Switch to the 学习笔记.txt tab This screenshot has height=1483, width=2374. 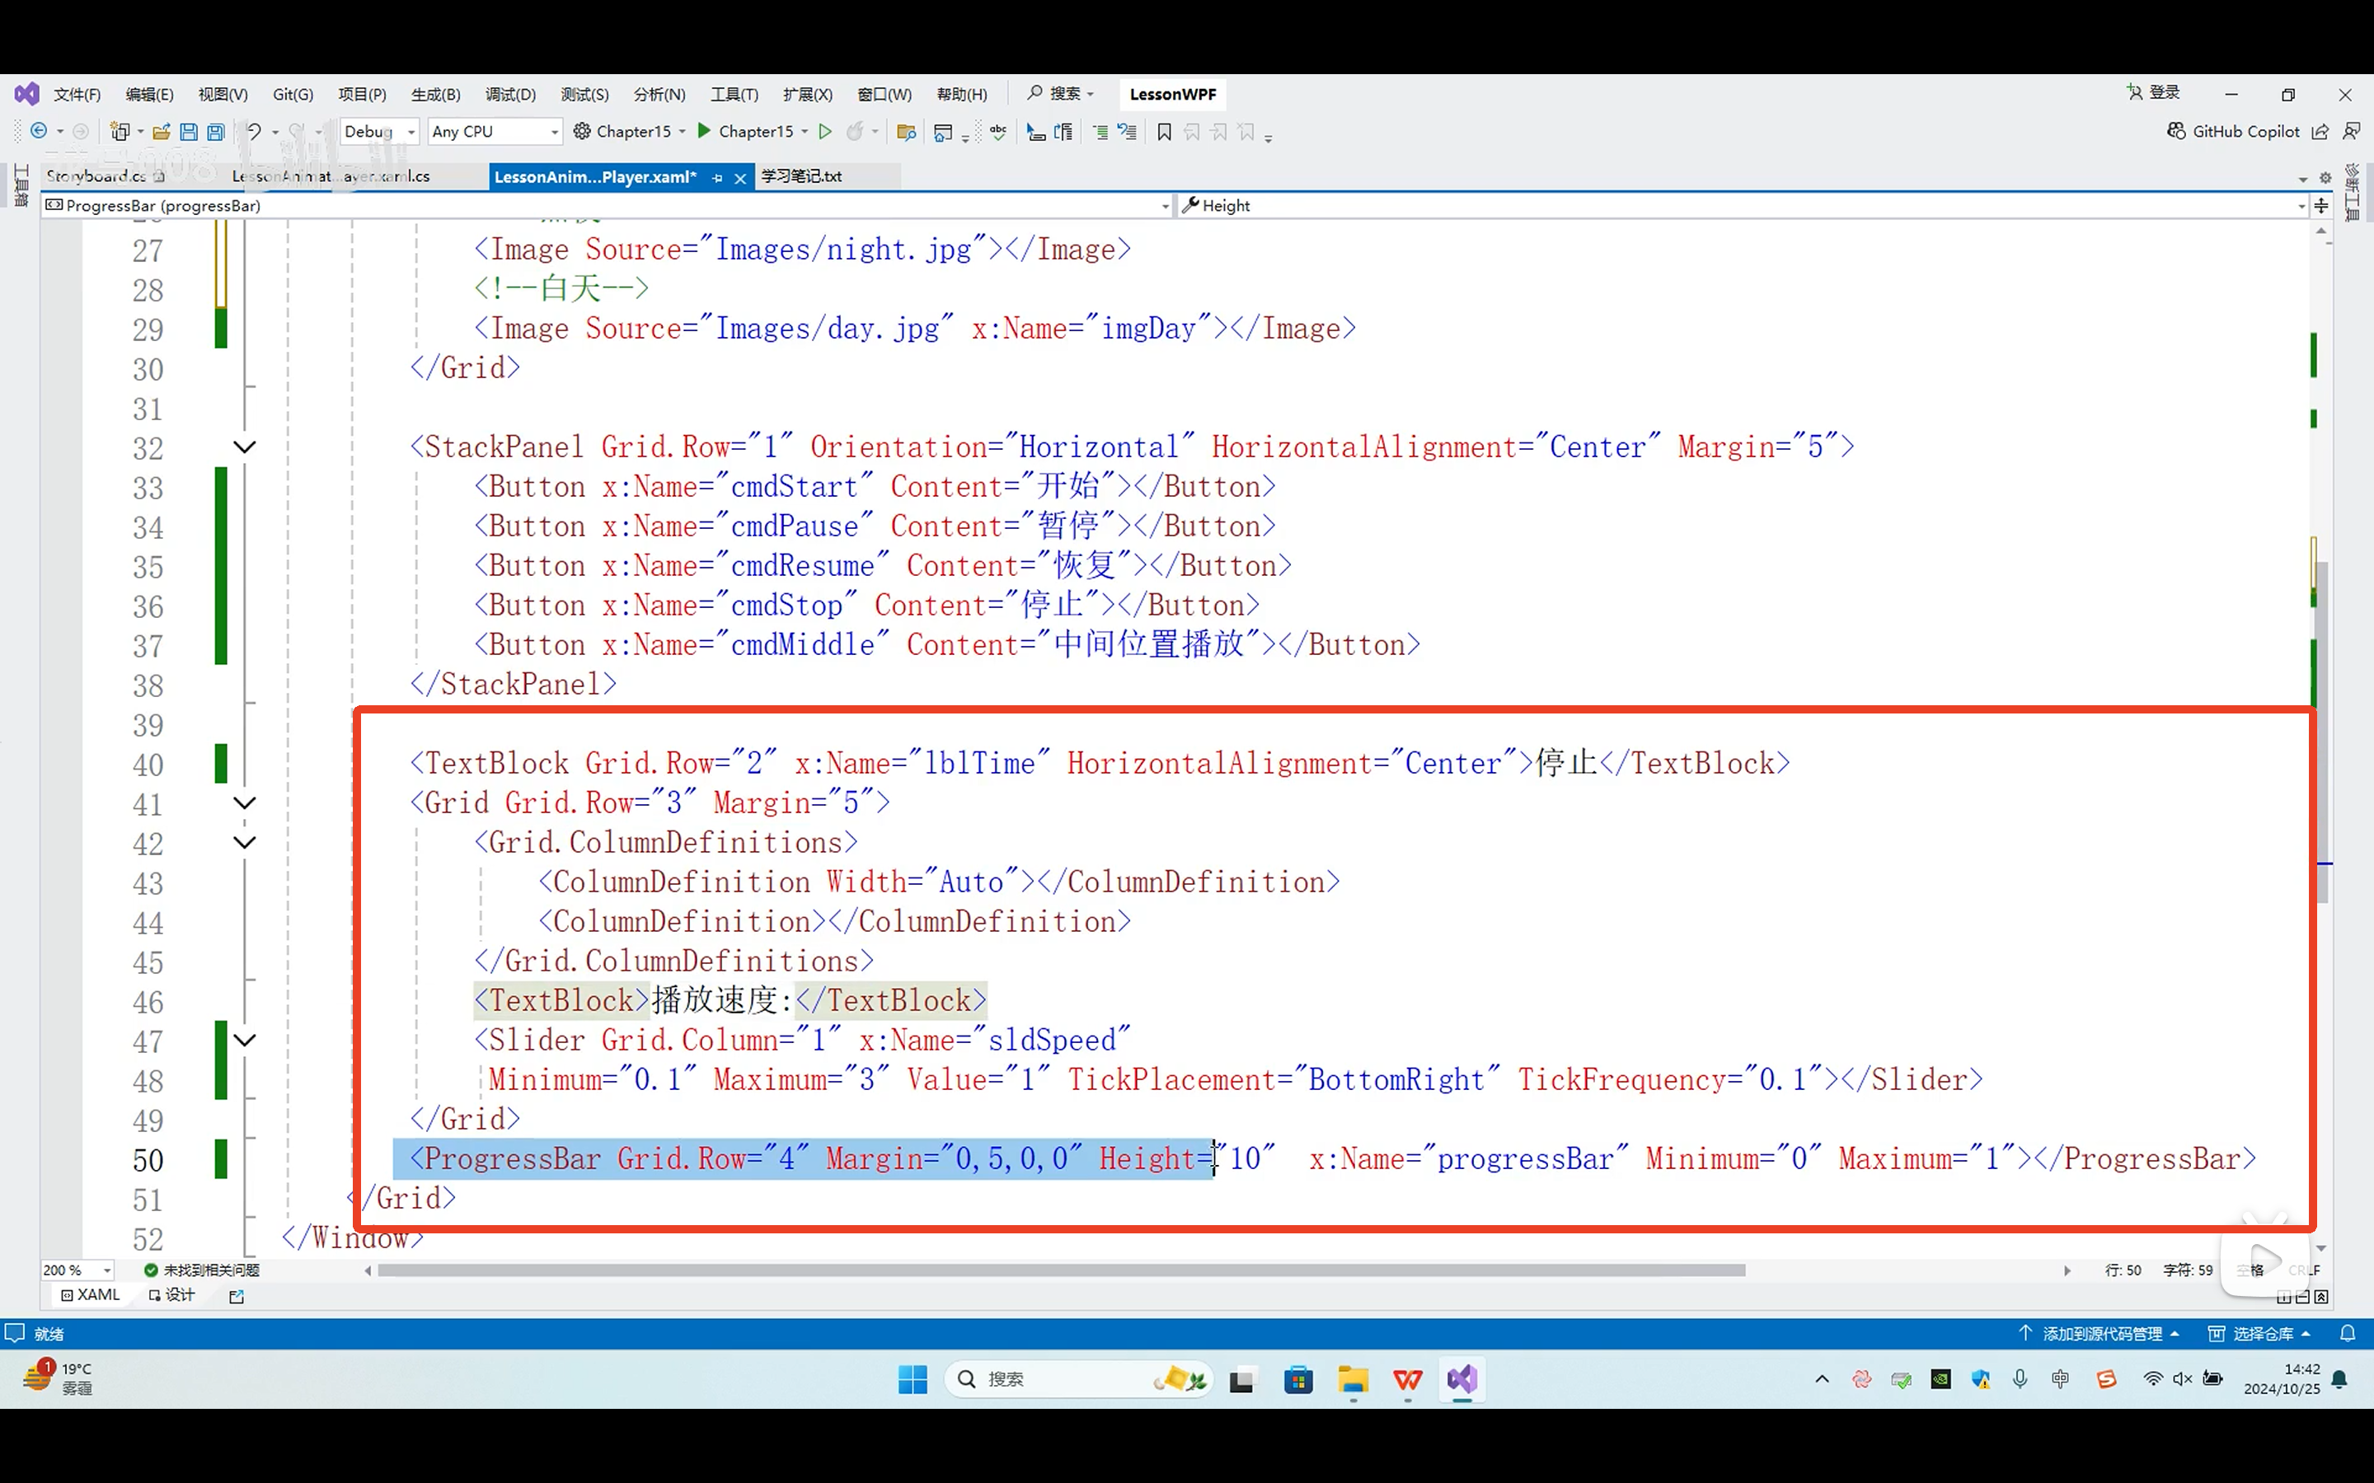pos(801,176)
